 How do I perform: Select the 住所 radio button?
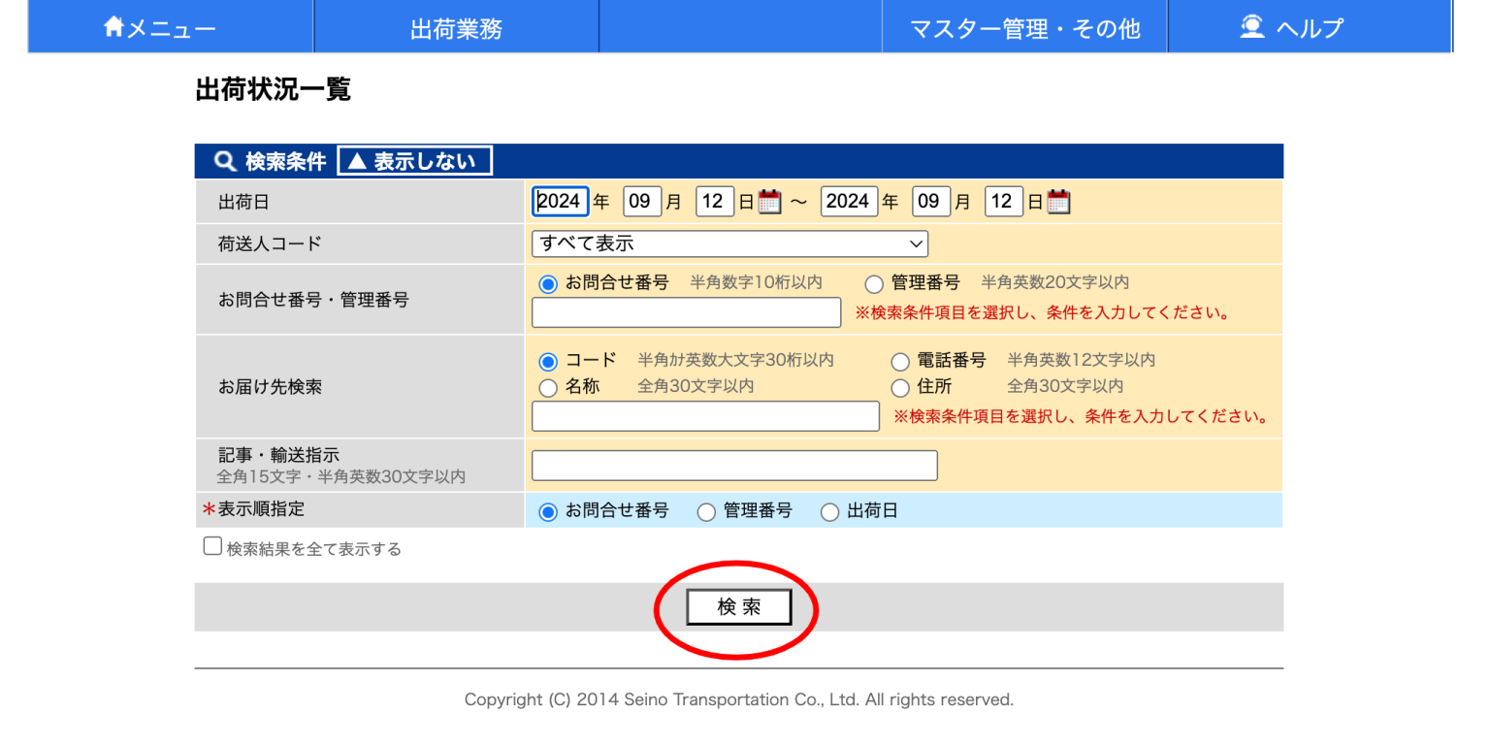(900, 387)
